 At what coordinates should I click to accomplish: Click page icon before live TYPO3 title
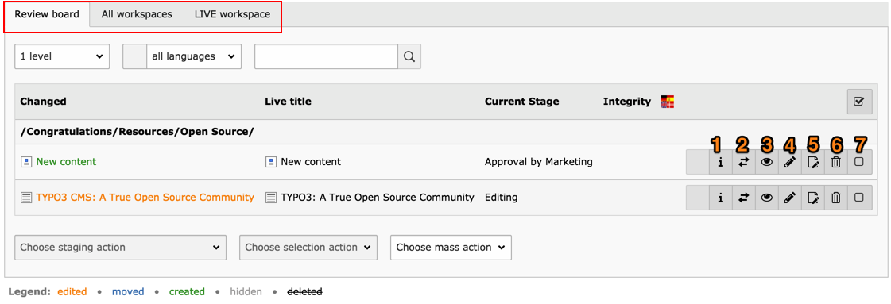pos(270,198)
